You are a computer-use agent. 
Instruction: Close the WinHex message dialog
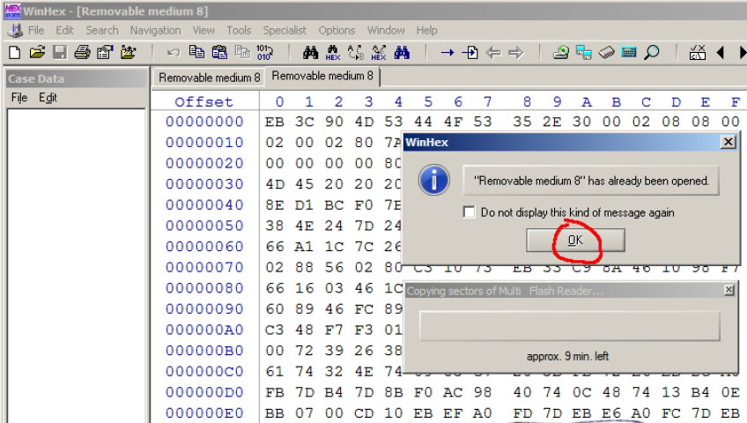pos(728,142)
